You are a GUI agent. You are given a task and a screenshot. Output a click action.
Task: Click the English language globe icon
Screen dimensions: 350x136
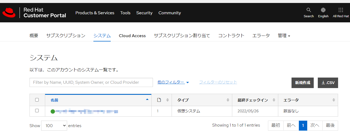(x=323, y=10)
